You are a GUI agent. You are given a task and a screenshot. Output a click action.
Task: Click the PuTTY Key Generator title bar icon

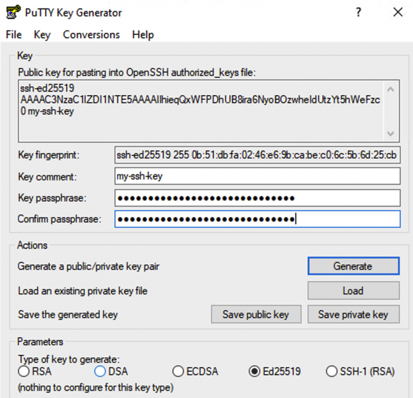(13, 12)
